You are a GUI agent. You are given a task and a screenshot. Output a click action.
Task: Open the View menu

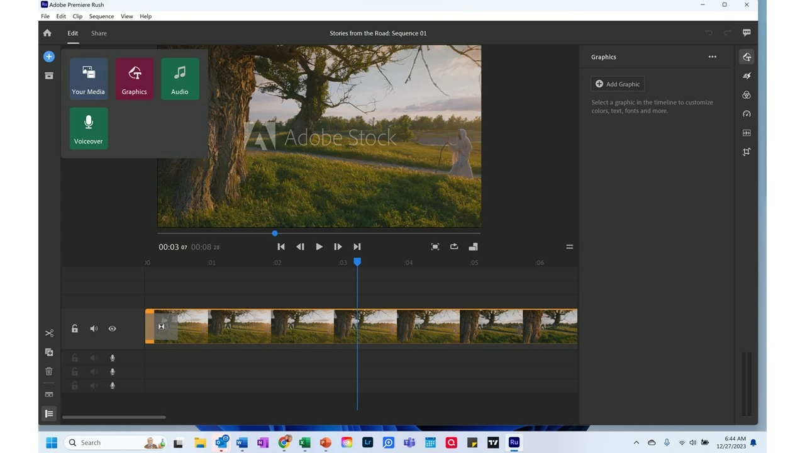127,16
